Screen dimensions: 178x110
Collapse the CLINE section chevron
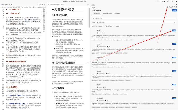(91, 7)
